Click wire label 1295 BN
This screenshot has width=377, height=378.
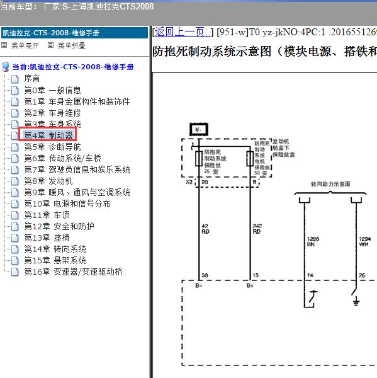313,241
